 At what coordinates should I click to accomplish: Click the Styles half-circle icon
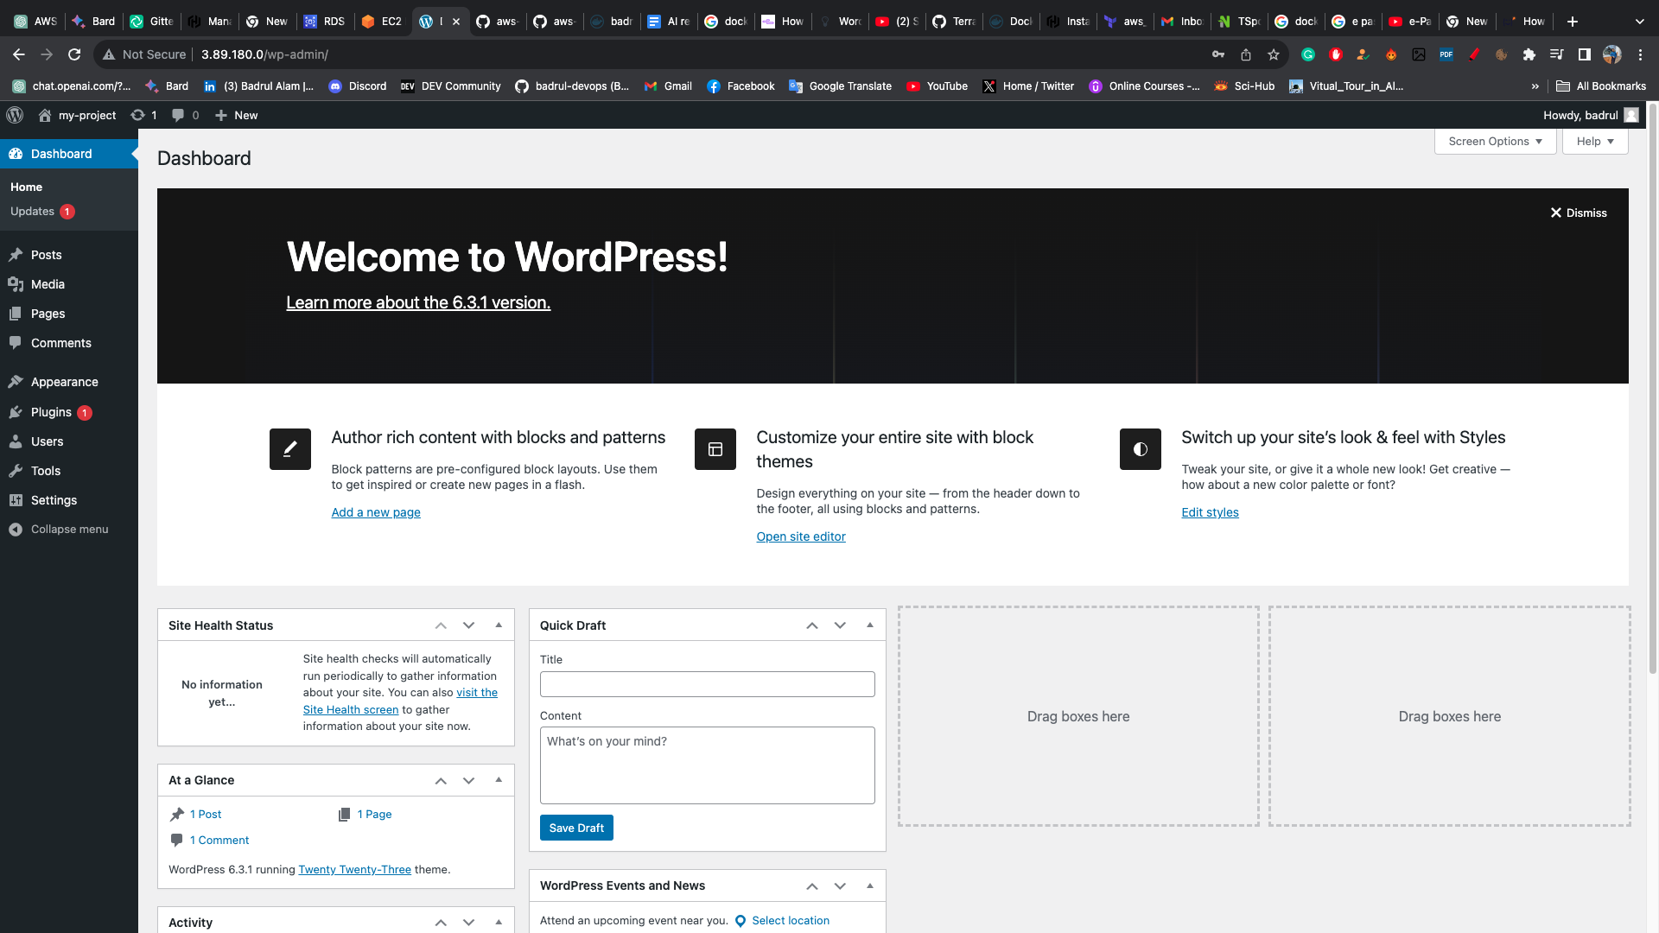click(1140, 449)
